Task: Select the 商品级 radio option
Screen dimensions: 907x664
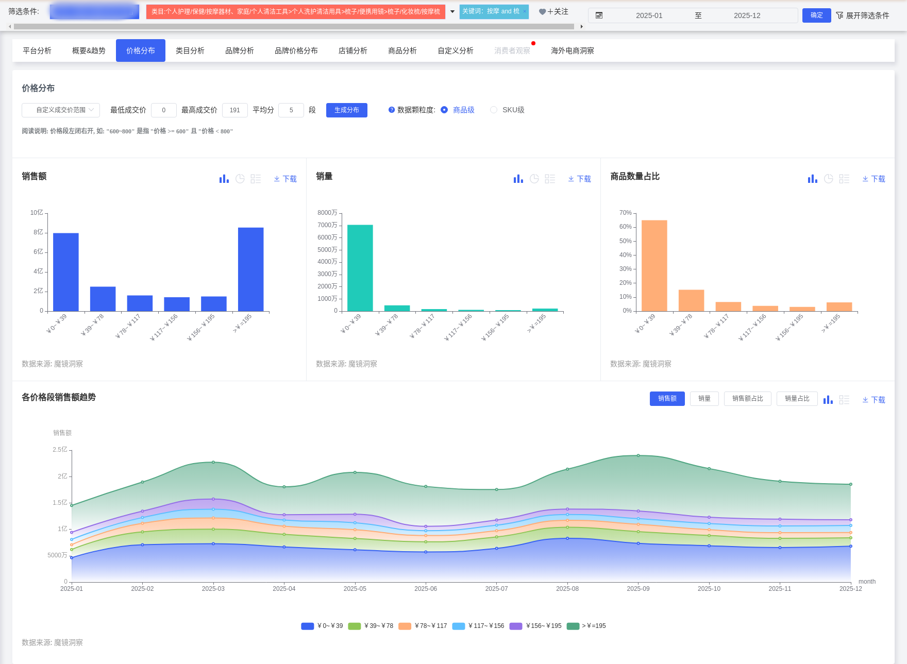Action: (444, 110)
